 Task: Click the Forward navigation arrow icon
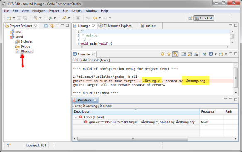[105, 18]
